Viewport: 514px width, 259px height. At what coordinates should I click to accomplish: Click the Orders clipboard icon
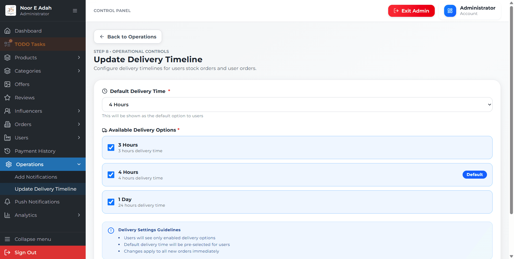click(x=7, y=124)
